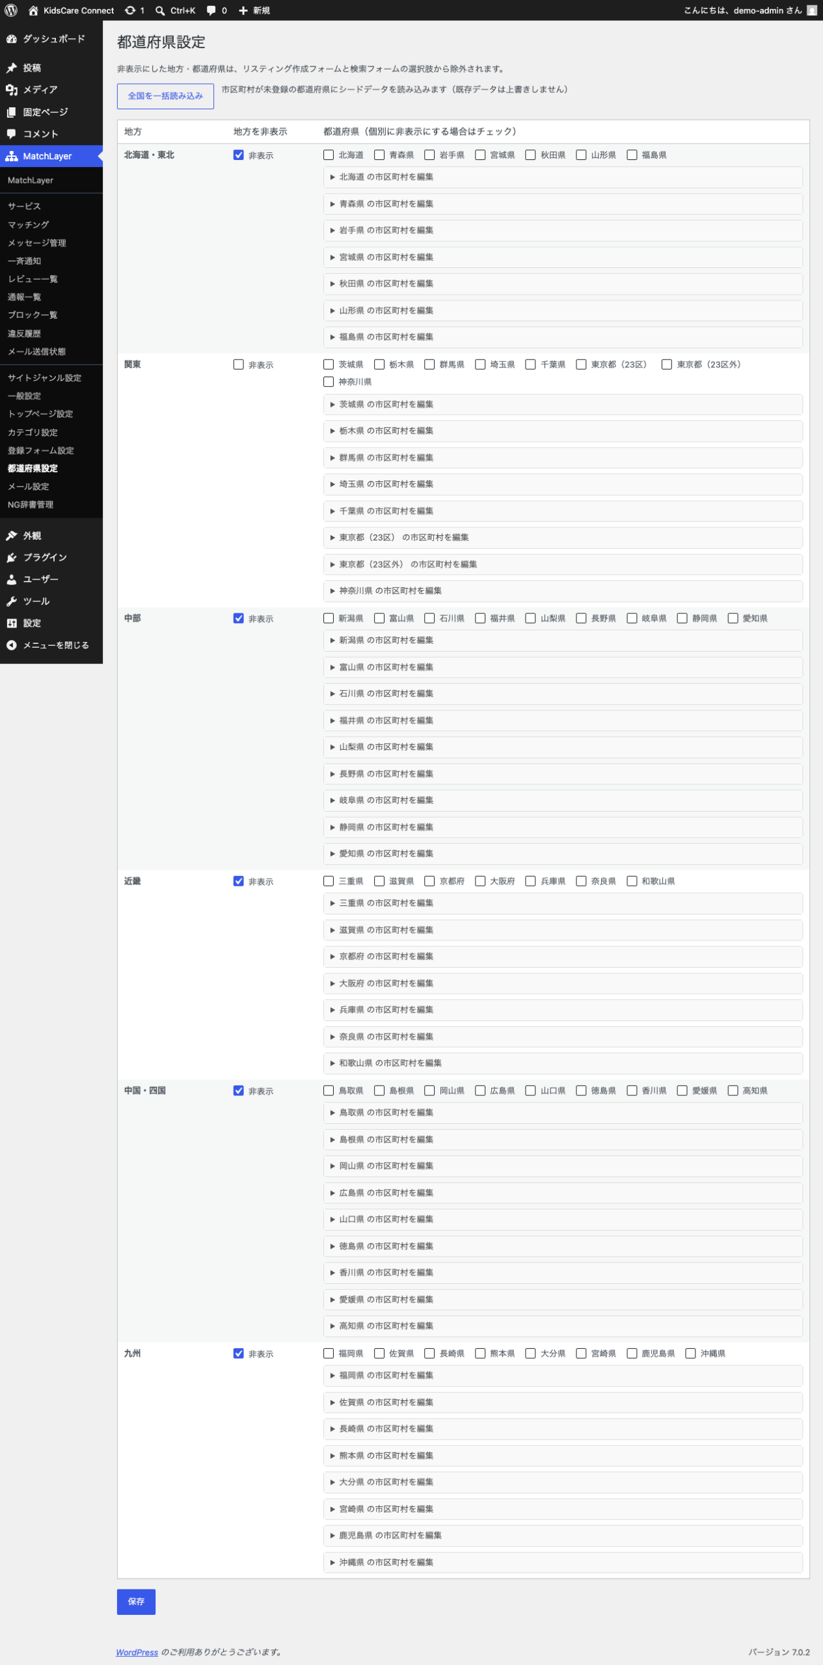Viewport: 823px width, 1665px height.
Task: Click the comments bubble icon in admin bar
Action: (211, 10)
